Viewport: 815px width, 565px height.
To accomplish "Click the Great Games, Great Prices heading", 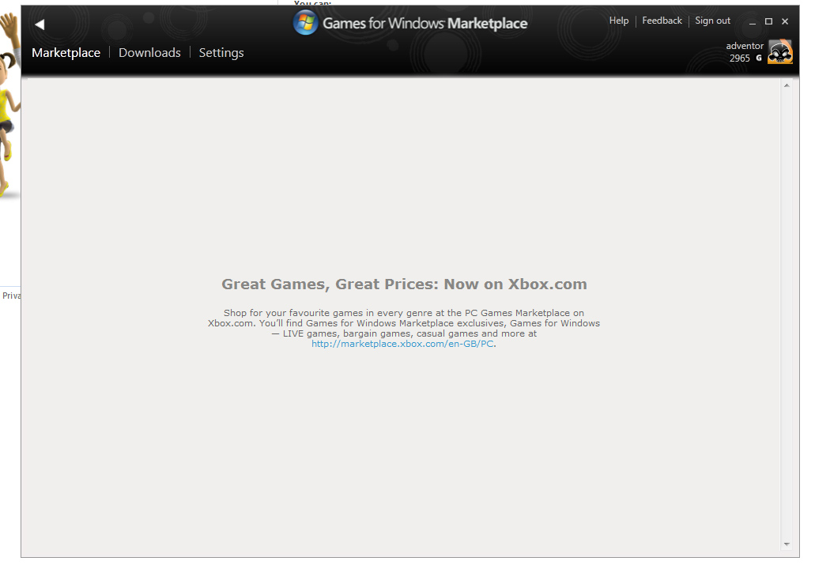I will point(404,284).
